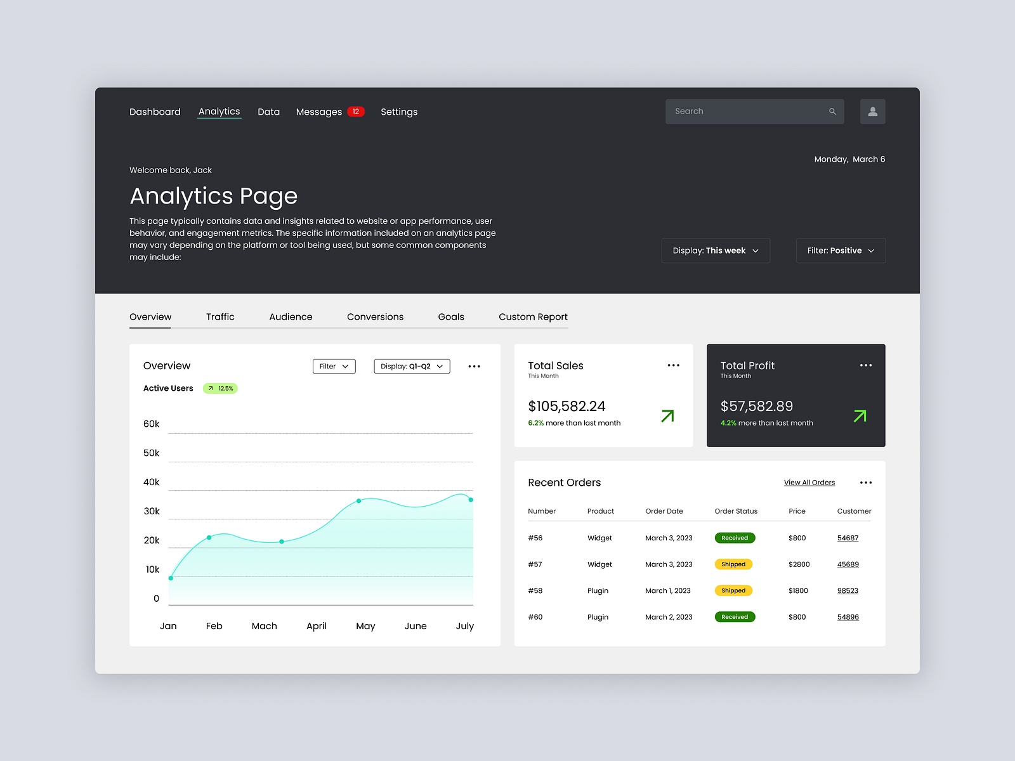Screen dimensions: 1015x761
Task: Open the Display: Q1-Q2 dropdown
Action: click(411, 366)
